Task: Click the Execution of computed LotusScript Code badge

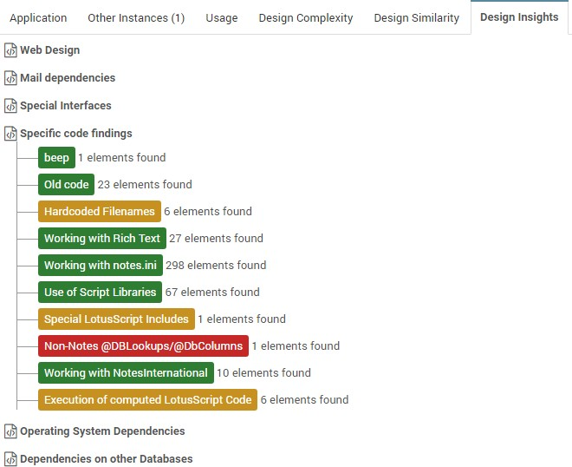Action: [x=147, y=400]
